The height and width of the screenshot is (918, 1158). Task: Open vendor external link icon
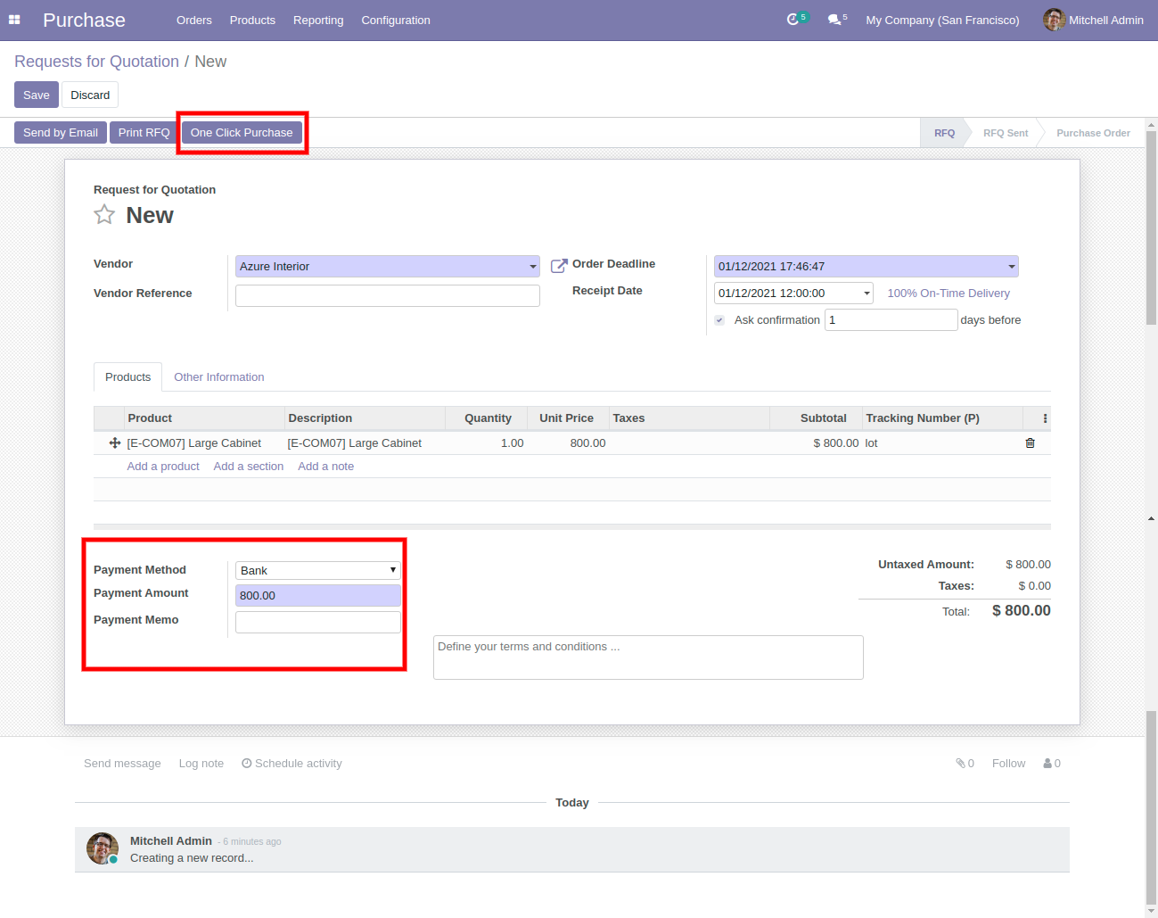point(559,266)
